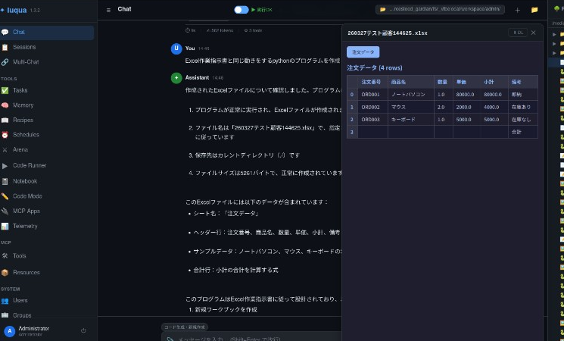564x341 pixels.
Task: Toggle the hamburger menu beside Chat title
Action: (x=108, y=10)
